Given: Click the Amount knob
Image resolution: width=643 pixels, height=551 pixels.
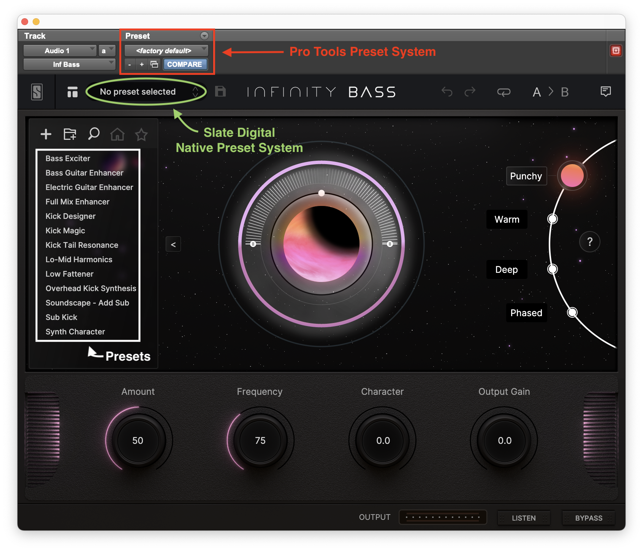Looking at the screenshot, I should [x=138, y=440].
